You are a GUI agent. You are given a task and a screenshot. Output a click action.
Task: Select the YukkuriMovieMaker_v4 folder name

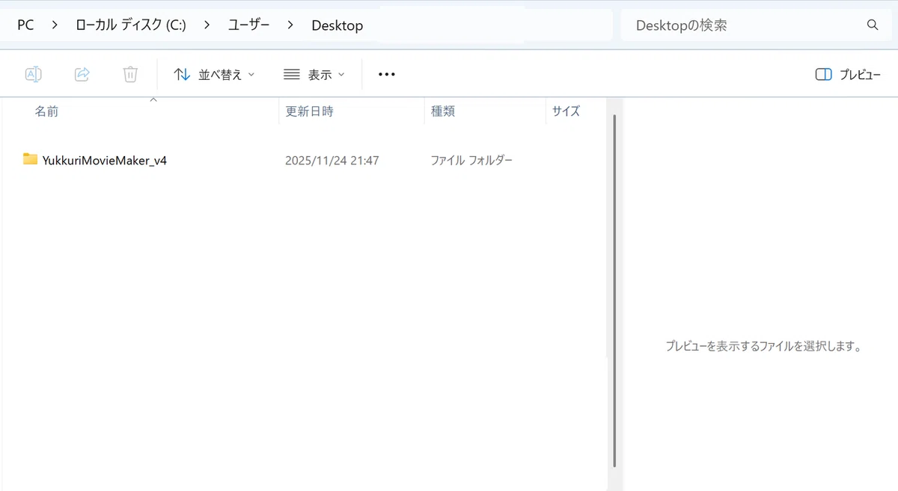click(105, 160)
